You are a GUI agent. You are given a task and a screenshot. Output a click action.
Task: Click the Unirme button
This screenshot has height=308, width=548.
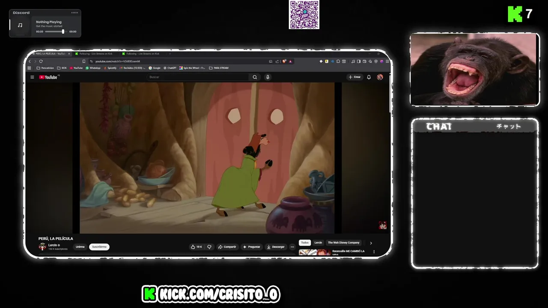pos(80,247)
